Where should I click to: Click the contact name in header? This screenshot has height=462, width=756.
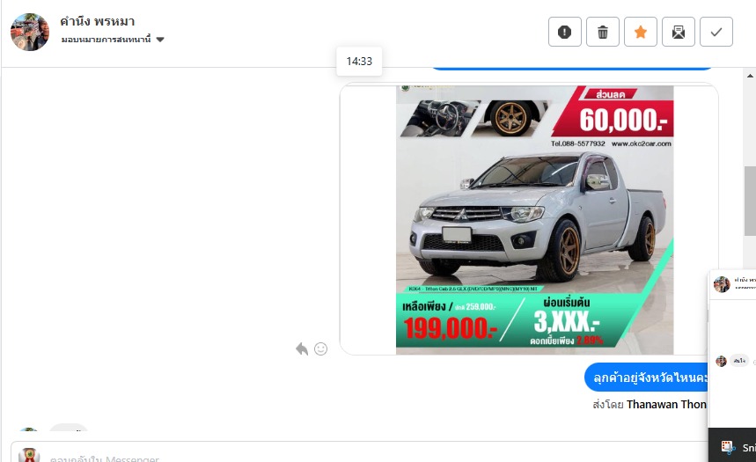coord(98,21)
